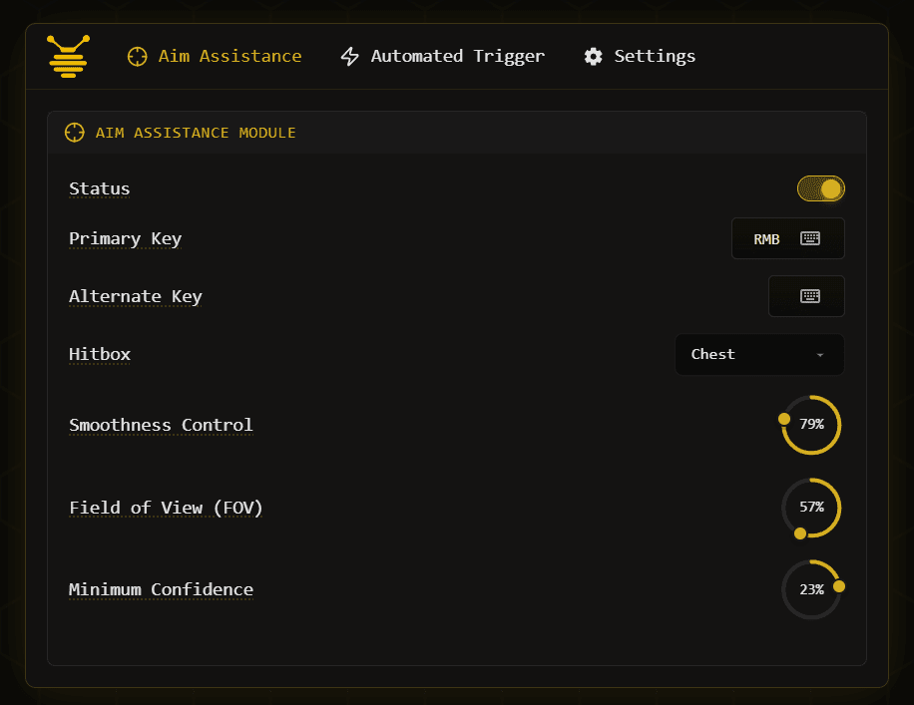
Task: Click the keyboard icon in the Primary Key field
Action: pyautogui.click(x=810, y=238)
